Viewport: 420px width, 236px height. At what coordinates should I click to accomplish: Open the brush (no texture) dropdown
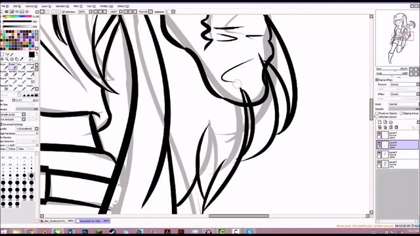[x=24, y=119]
